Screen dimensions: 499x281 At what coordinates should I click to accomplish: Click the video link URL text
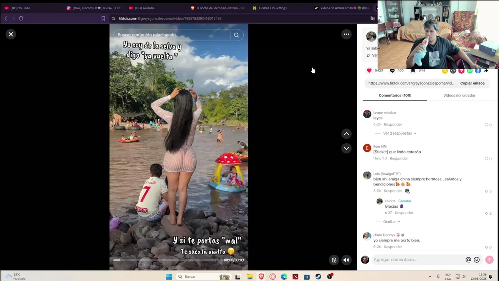click(x=411, y=83)
